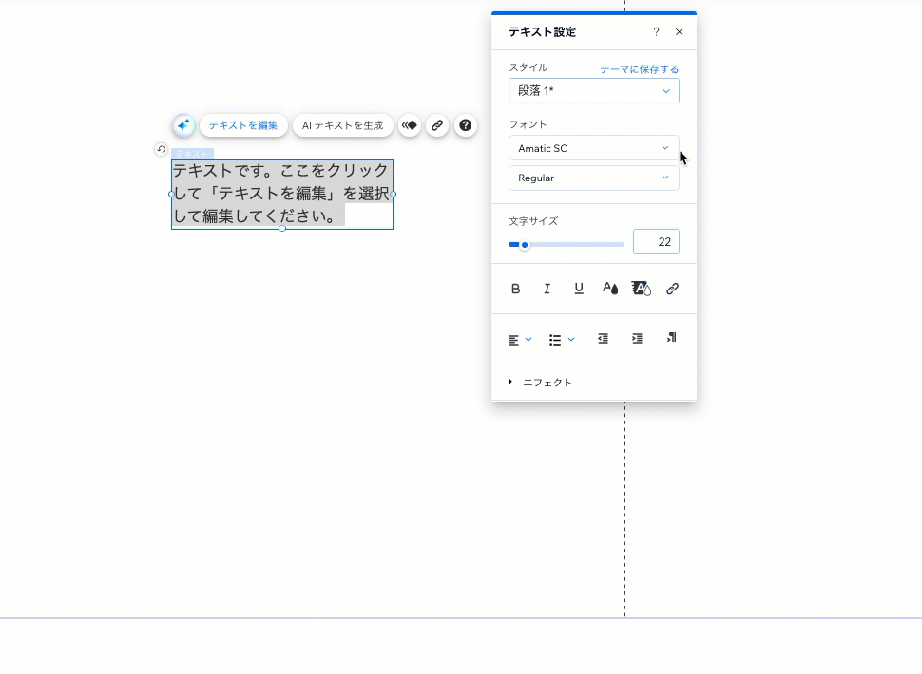The height and width of the screenshot is (674, 922).
Task: Click the AI sparkle icon above the text box
Action: tap(183, 125)
